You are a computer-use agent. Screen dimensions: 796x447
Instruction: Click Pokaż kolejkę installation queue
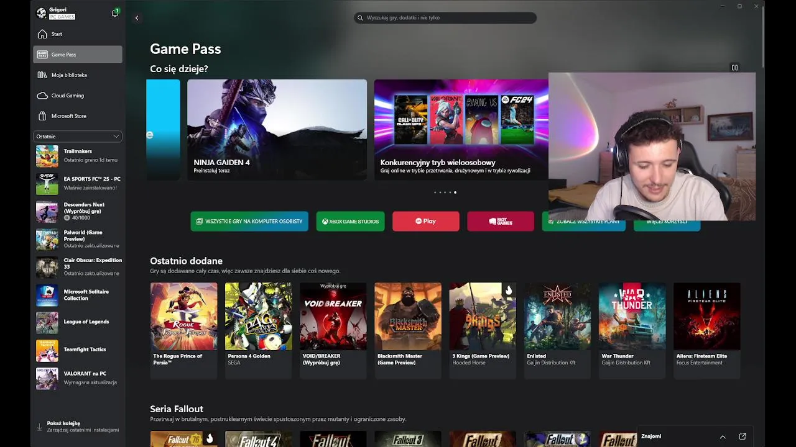coord(78,427)
